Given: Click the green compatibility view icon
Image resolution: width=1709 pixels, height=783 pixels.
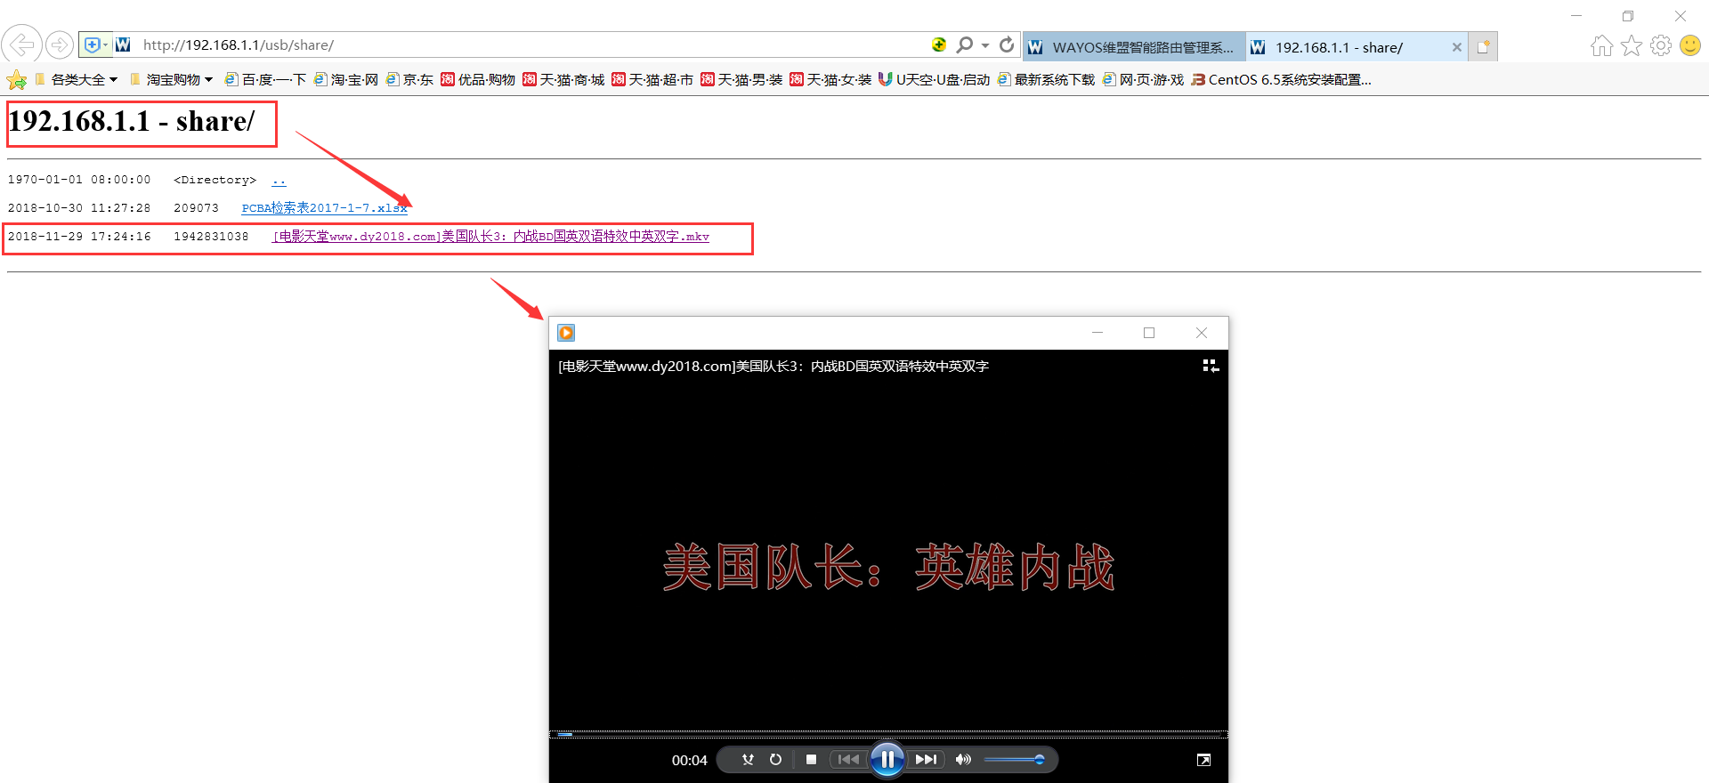Looking at the screenshot, I should (939, 44).
